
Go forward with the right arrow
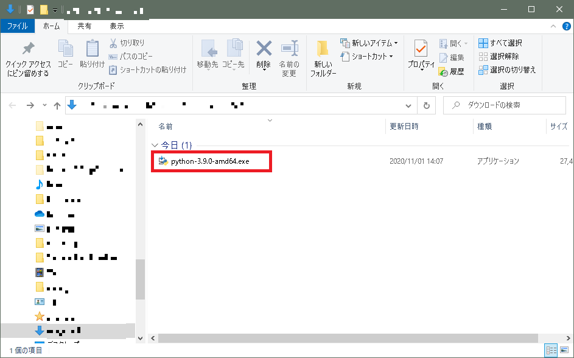30,106
